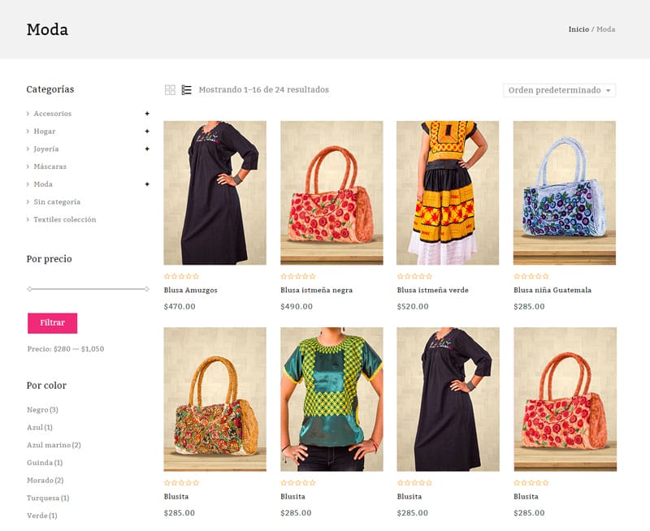Click star rating under Blusa Amuzgos
650x531 pixels.
181,276
